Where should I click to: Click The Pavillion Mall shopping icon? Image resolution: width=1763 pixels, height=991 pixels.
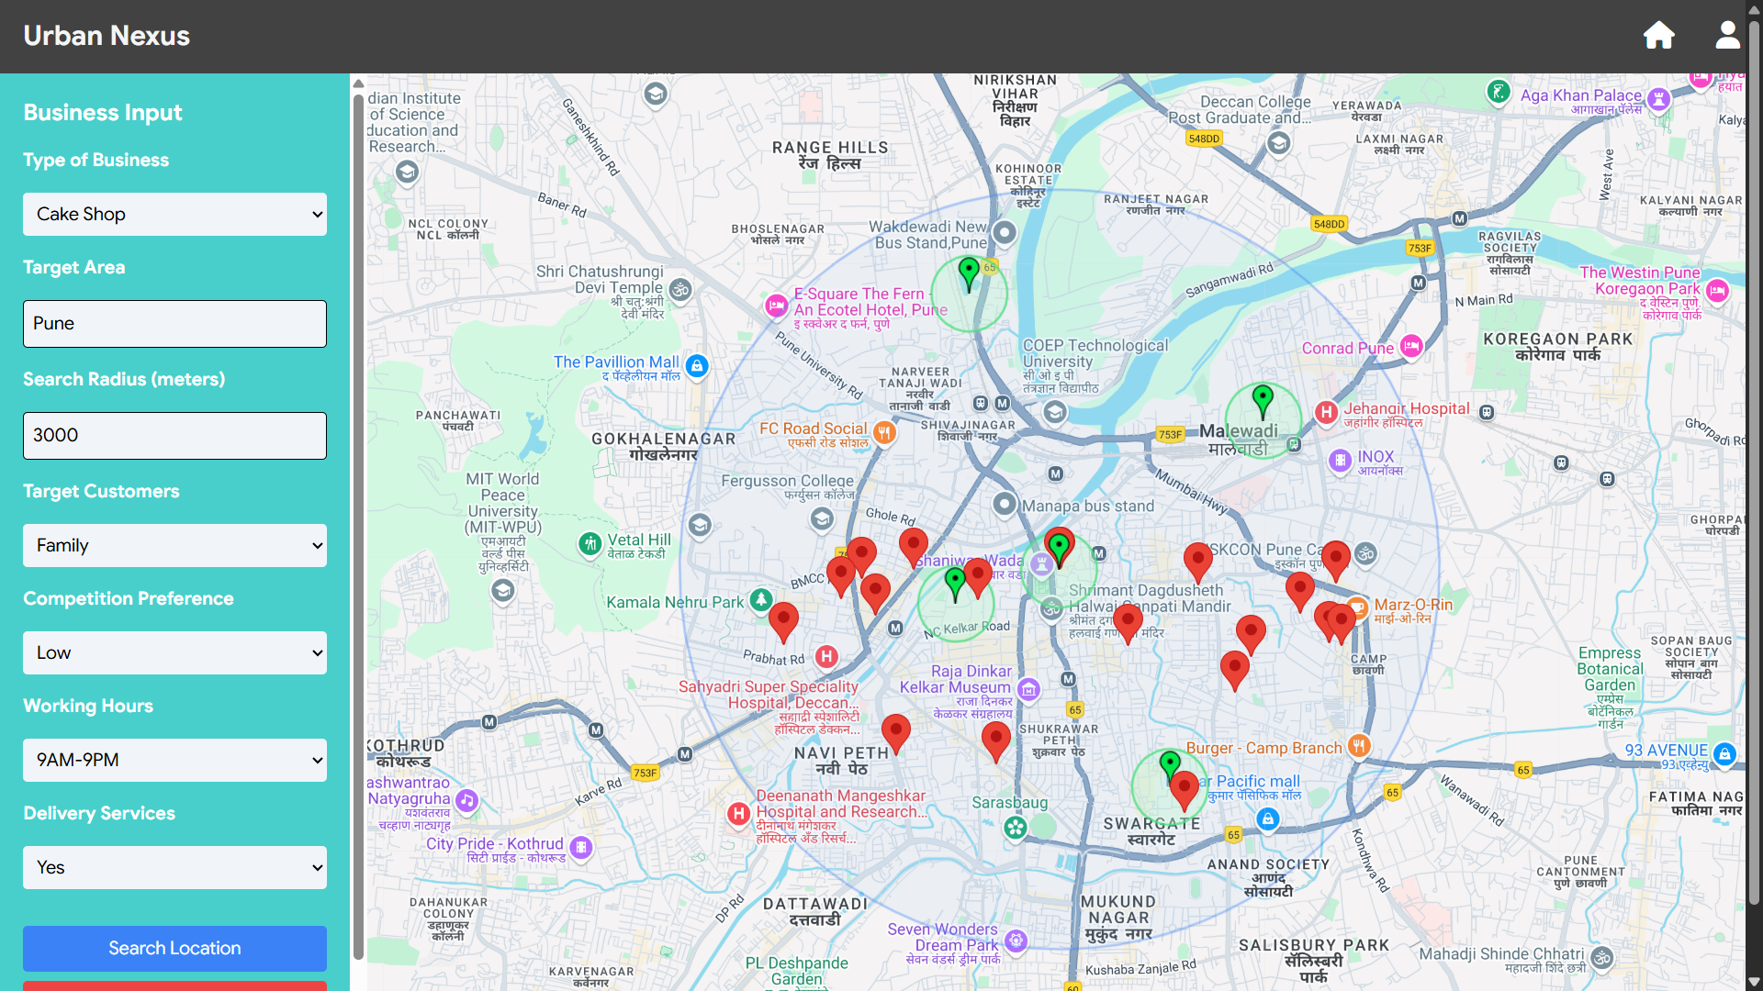tap(697, 366)
